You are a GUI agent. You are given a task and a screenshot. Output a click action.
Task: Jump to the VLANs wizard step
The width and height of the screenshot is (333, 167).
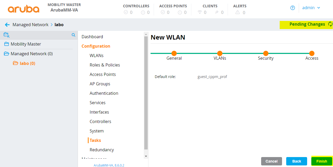(x=220, y=53)
